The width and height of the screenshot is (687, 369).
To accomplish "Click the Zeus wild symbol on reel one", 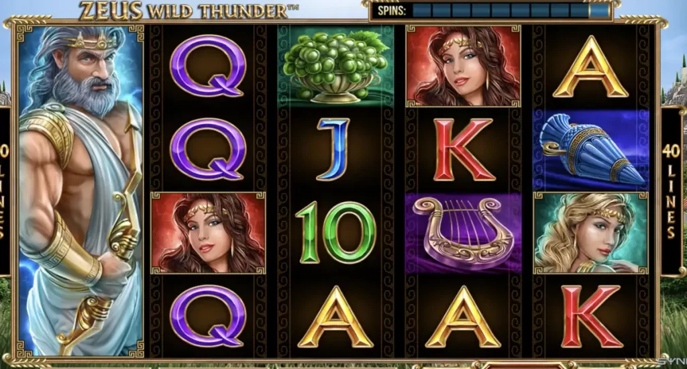I will (81, 191).
